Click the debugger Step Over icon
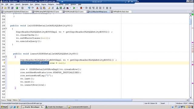Image resolution: width=194 pixels, height=109 pixels. pyautogui.click(x=90, y=8)
